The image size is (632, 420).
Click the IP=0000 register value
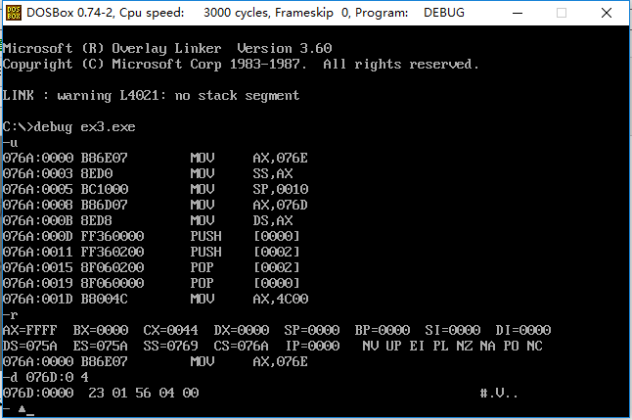313,346
